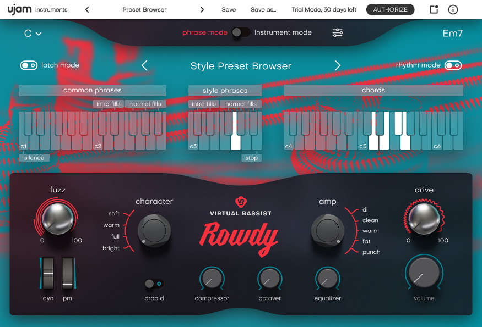Select the full character setting
Image resolution: width=482 pixels, height=327 pixels.
coord(115,236)
